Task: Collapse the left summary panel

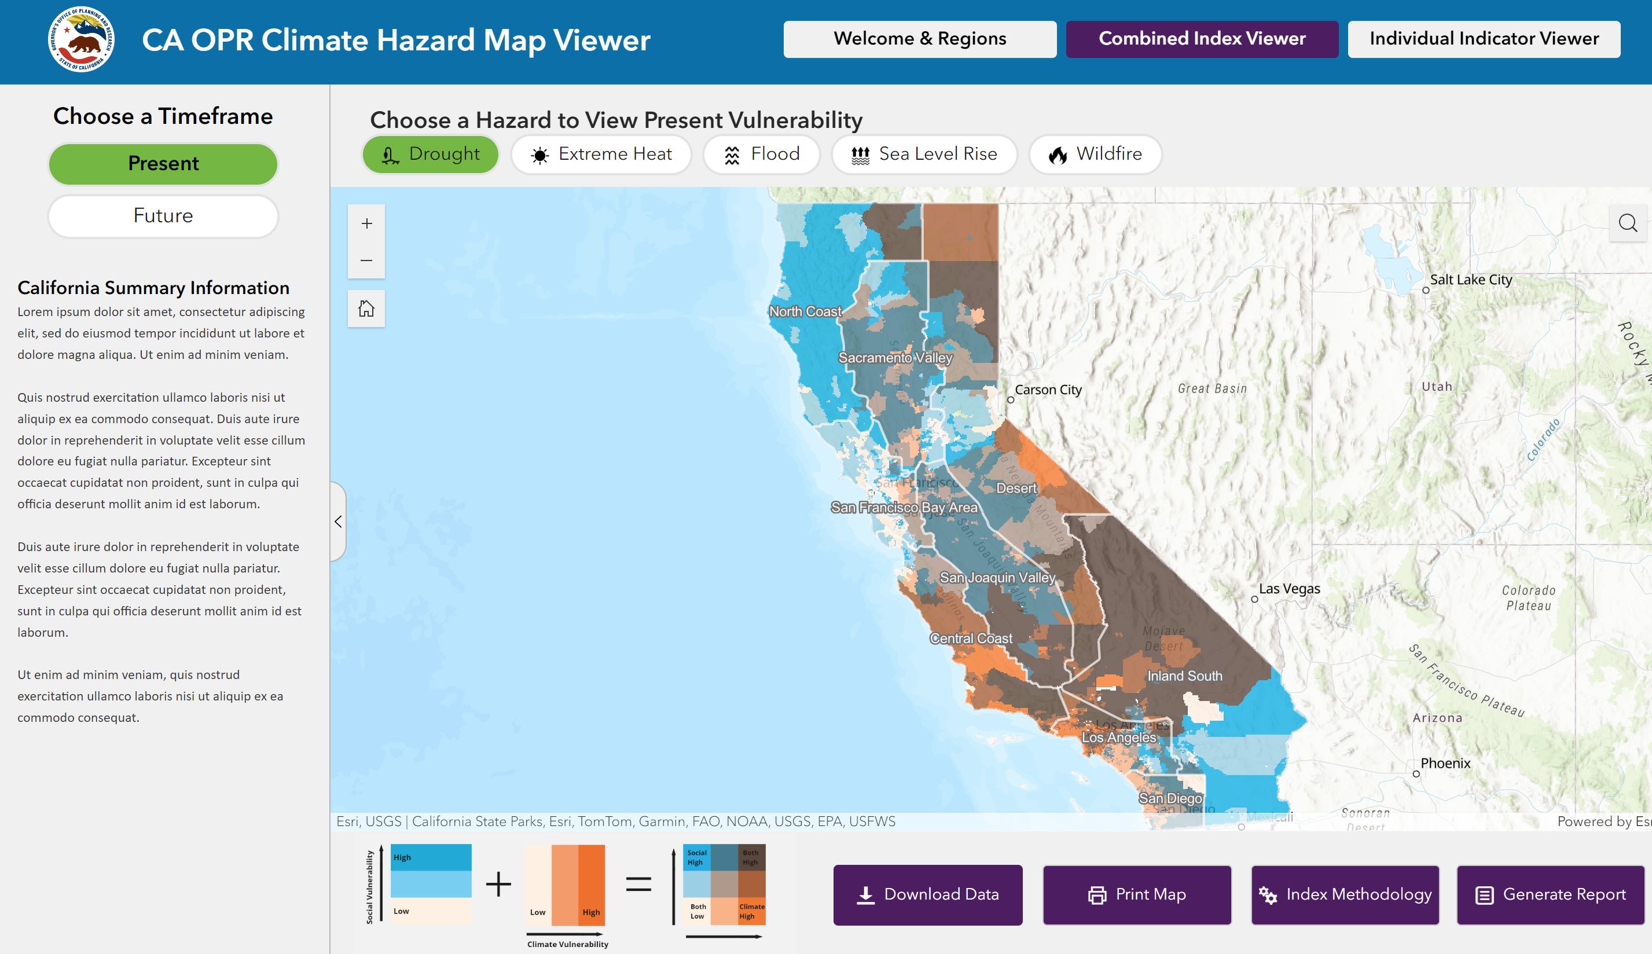Action: tap(338, 521)
